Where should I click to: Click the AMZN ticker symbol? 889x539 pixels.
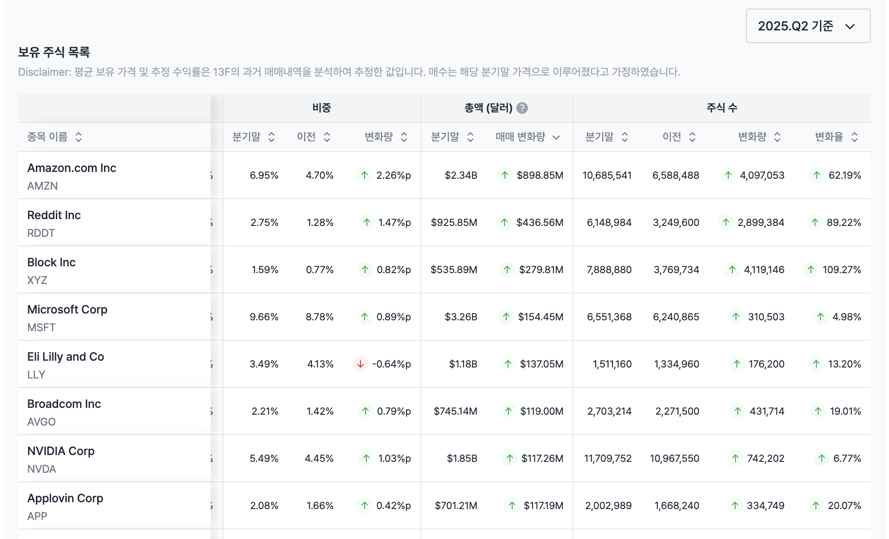point(43,186)
